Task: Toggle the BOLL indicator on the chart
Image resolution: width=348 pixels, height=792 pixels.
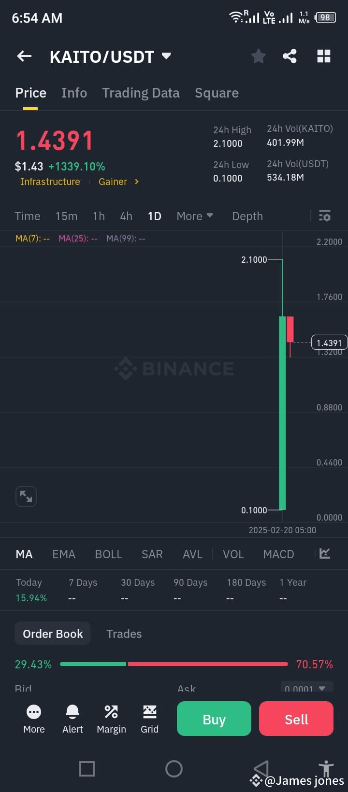Action: click(108, 554)
